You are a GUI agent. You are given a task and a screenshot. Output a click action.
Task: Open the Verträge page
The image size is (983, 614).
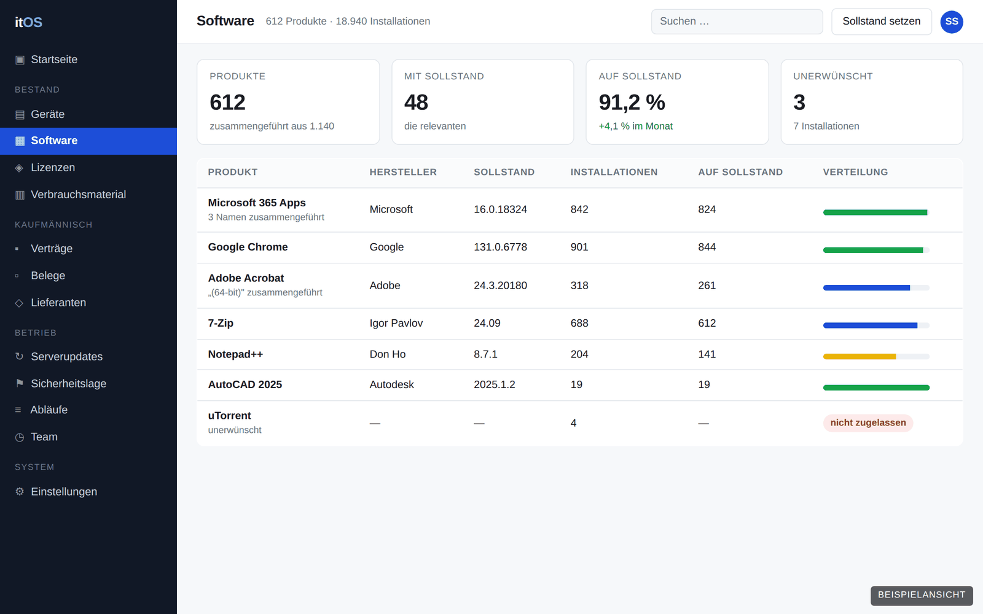(x=88, y=249)
